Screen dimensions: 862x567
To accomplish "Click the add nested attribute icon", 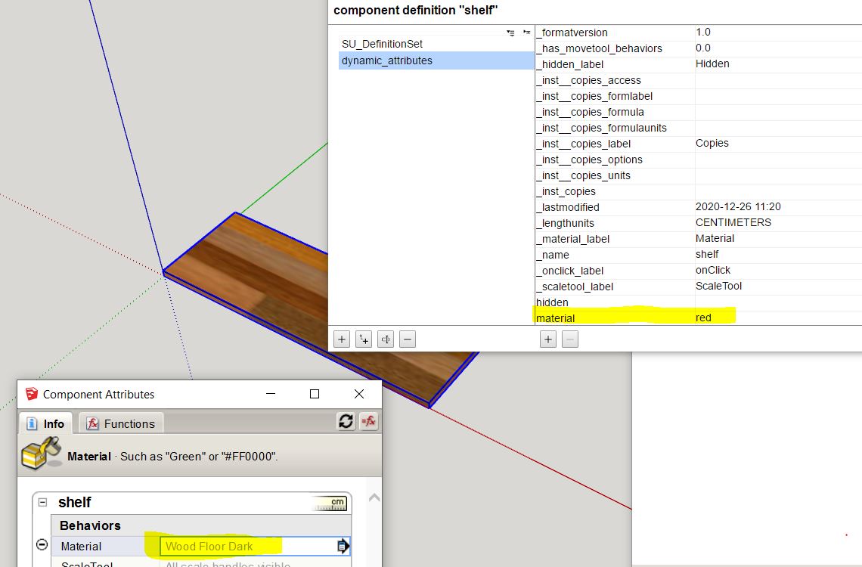I will pyautogui.click(x=364, y=339).
